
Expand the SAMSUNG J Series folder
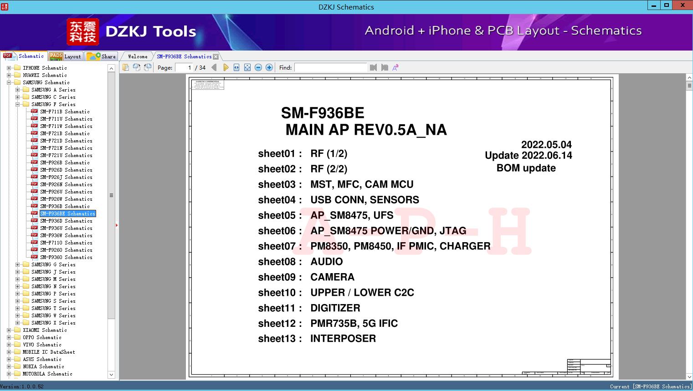click(x=17, y=272)
